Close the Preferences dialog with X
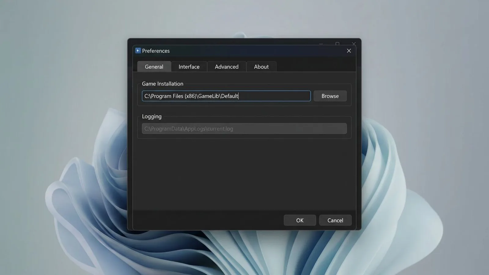 coord(349,51)
